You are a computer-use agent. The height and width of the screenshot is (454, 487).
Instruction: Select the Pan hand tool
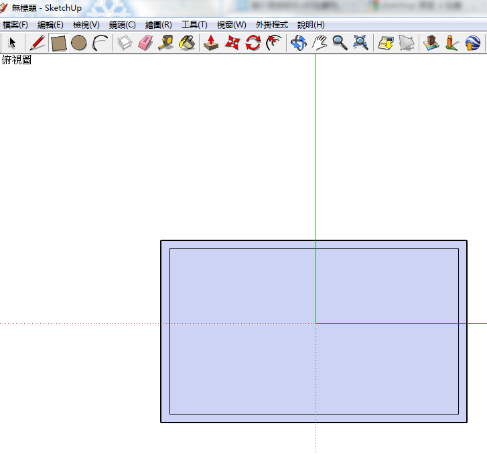[x=320, y=43]
